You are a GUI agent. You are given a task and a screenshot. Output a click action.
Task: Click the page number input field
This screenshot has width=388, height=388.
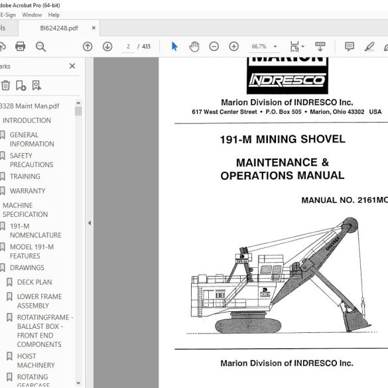[x=128, y=46]
